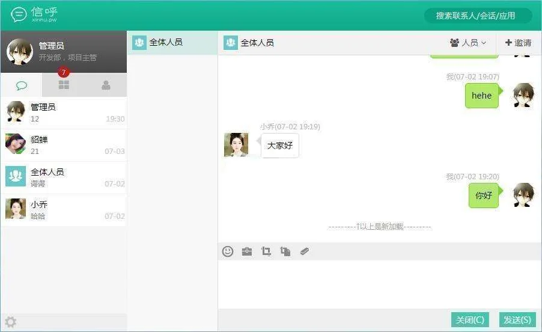Click 小乔's avatar in chat messages

click(x=236, y=145)
